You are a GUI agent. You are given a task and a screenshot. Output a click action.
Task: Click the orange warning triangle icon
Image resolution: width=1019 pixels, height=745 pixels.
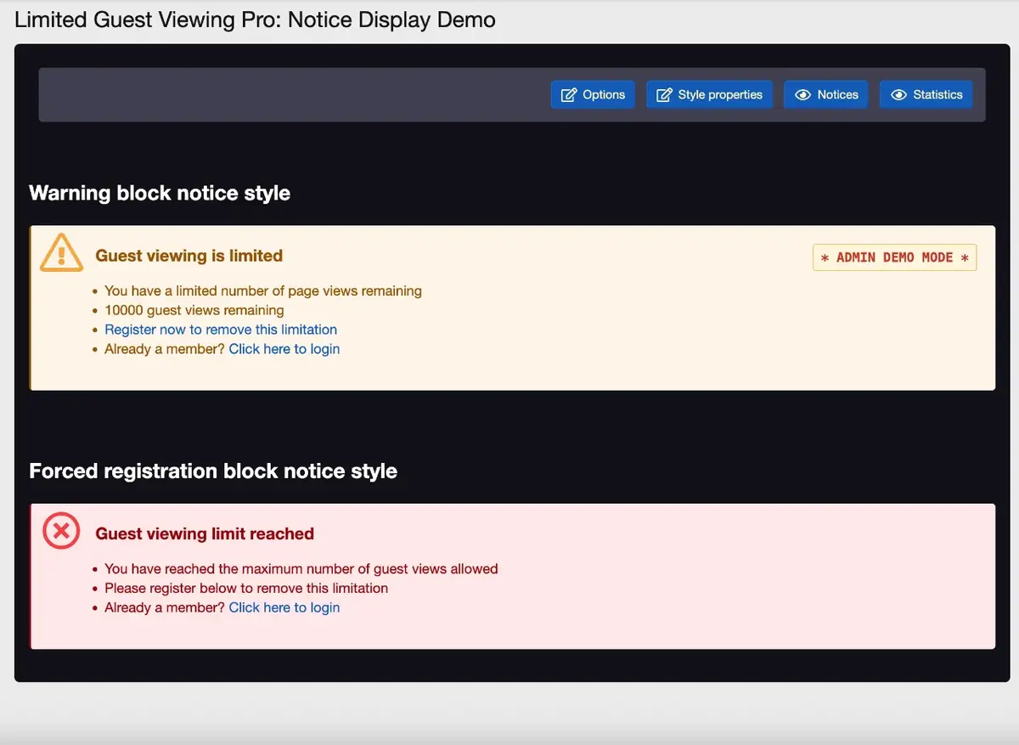61,253
